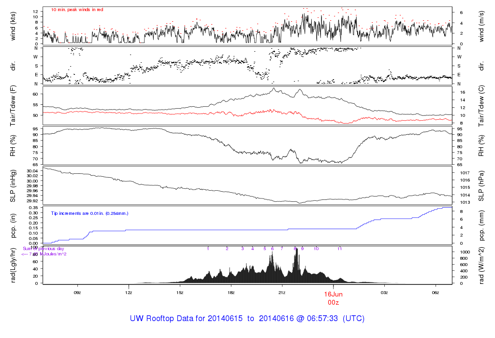
Task: Click the "Sum of previous day" purple label
Action: click(43, 249)
